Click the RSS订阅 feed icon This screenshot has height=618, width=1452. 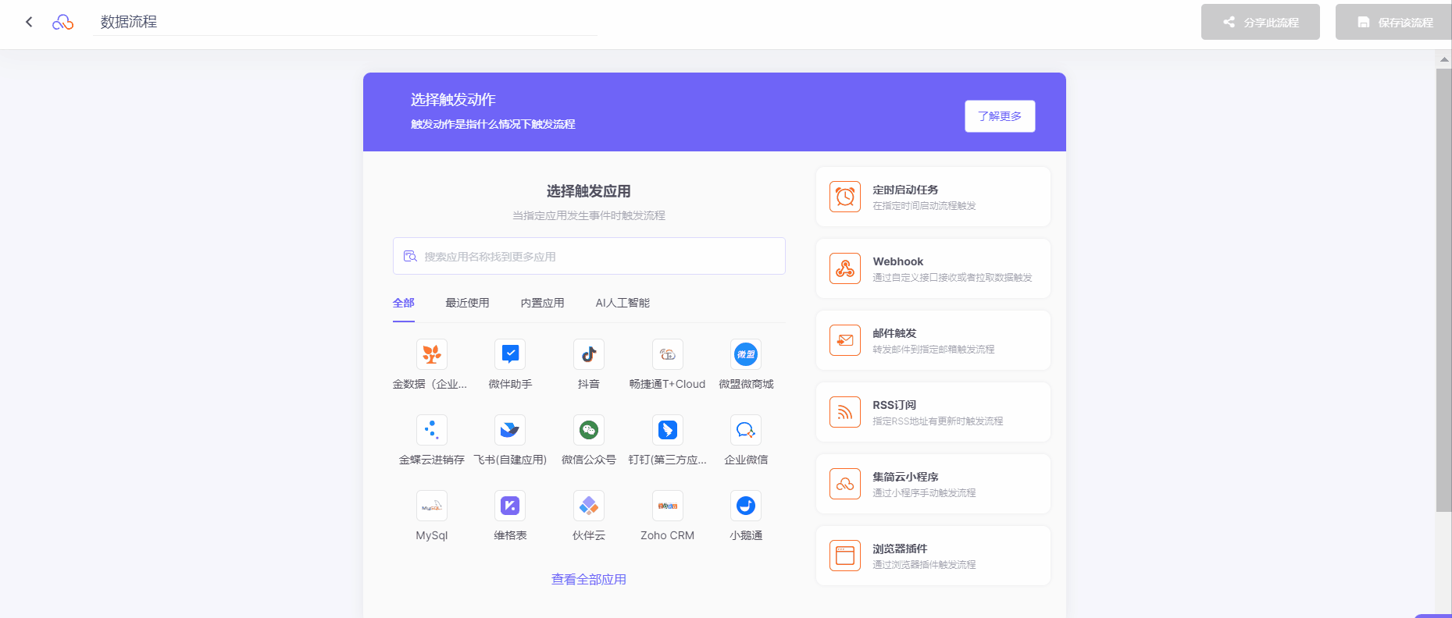point(845,412)
